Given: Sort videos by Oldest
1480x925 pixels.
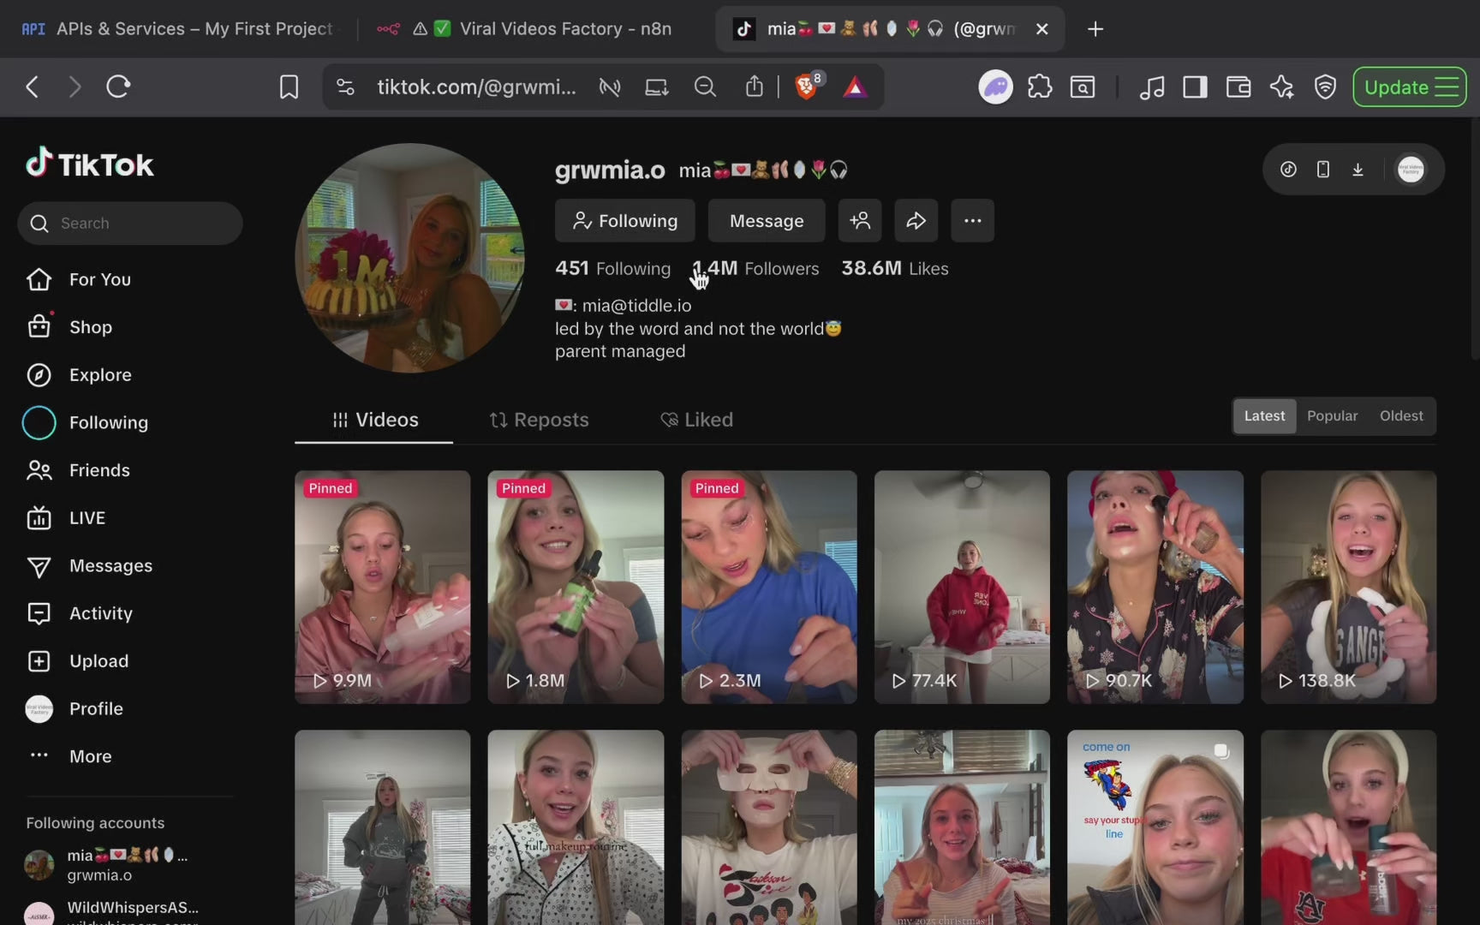Looking at the screenshot, I should [x=1400, y=416].
